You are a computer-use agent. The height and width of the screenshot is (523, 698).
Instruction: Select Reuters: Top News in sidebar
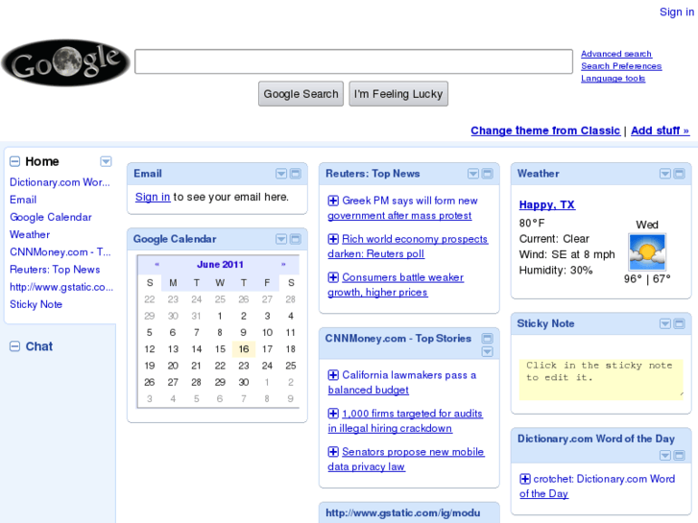tap(55, 270)
